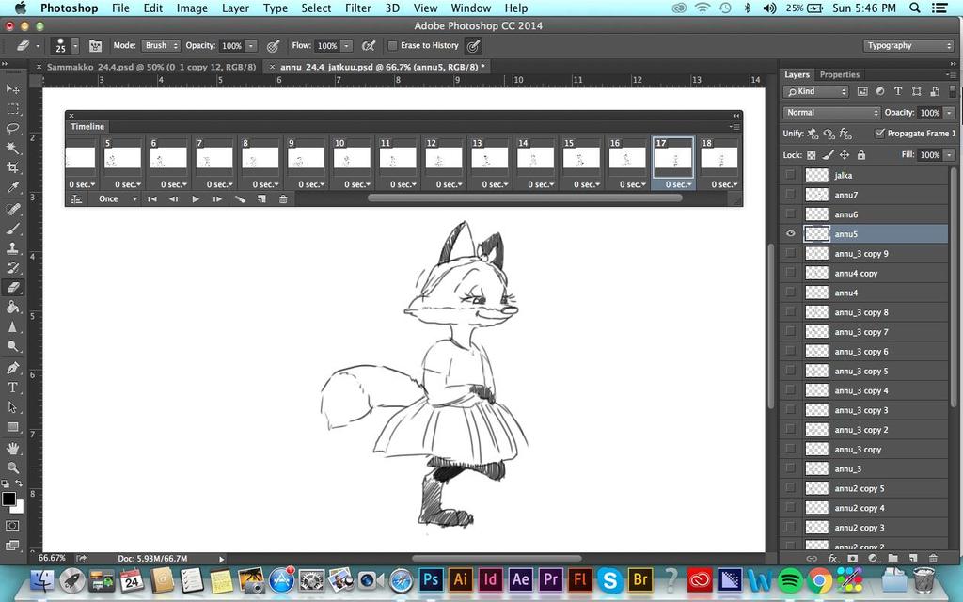Convert to video timeline icon
This screenshot has height=602, width=963.
[x=76, y=199]
